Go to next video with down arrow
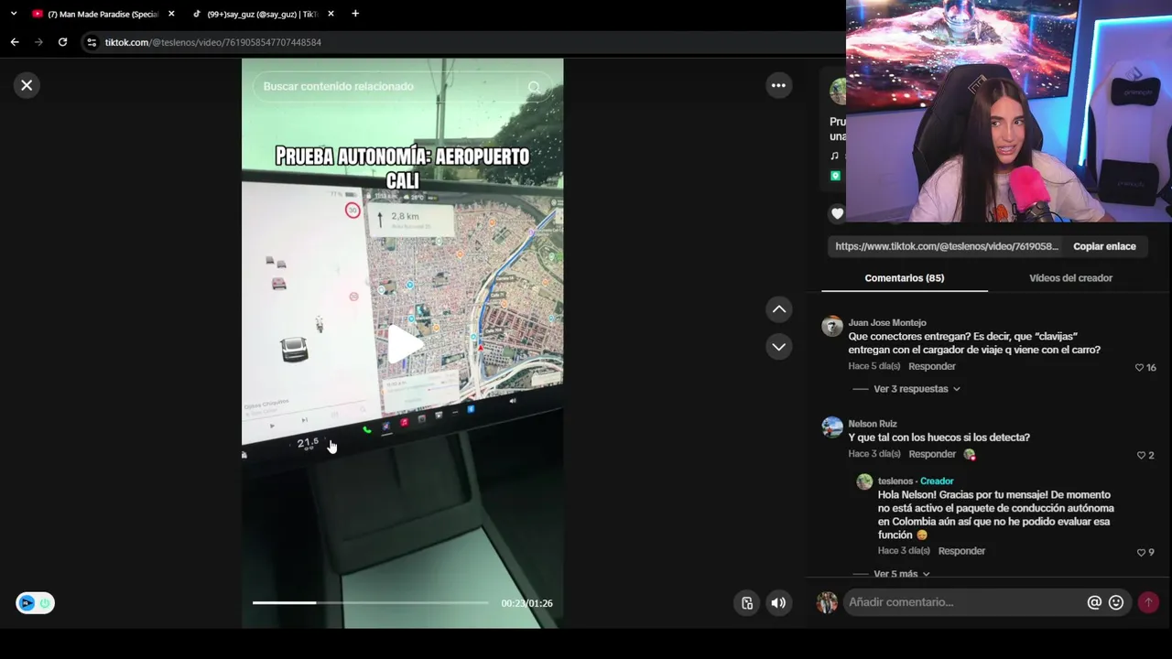The image size is (1172, 659). click(x=779, y=347)
